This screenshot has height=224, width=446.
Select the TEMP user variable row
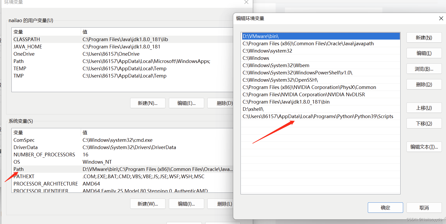pyautogui.click(x=123, y=68)
